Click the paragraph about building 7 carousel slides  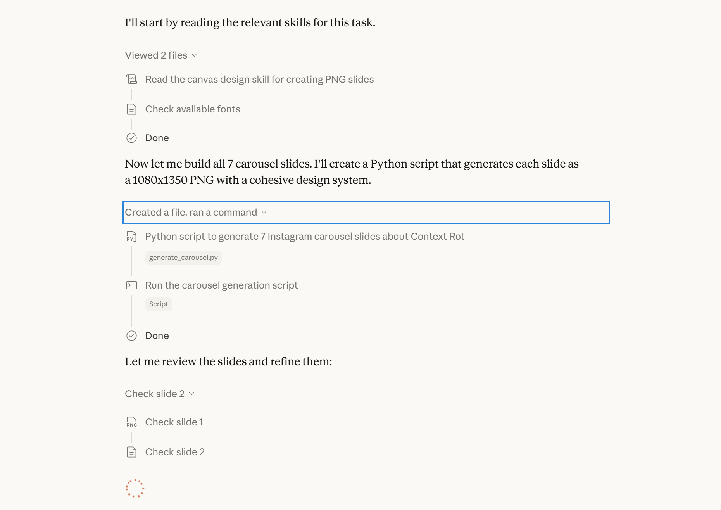click(352, 172)
